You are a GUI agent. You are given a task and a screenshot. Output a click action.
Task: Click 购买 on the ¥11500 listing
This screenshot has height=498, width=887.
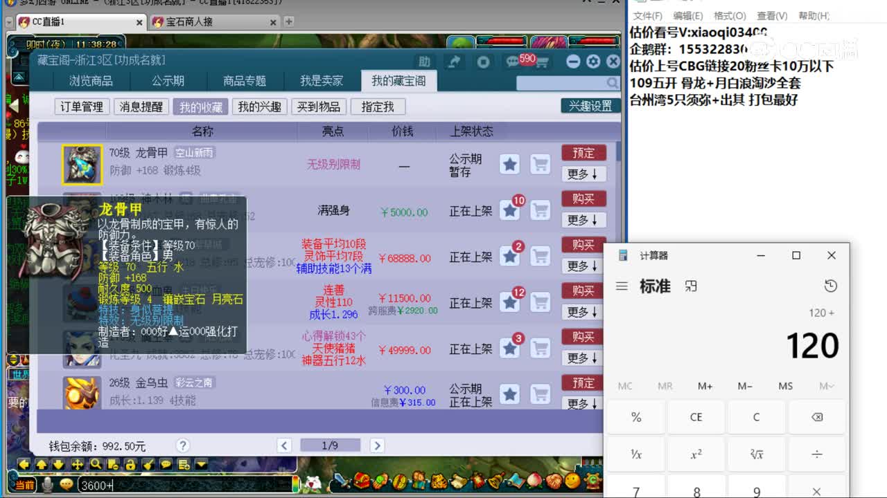[583, 290]
